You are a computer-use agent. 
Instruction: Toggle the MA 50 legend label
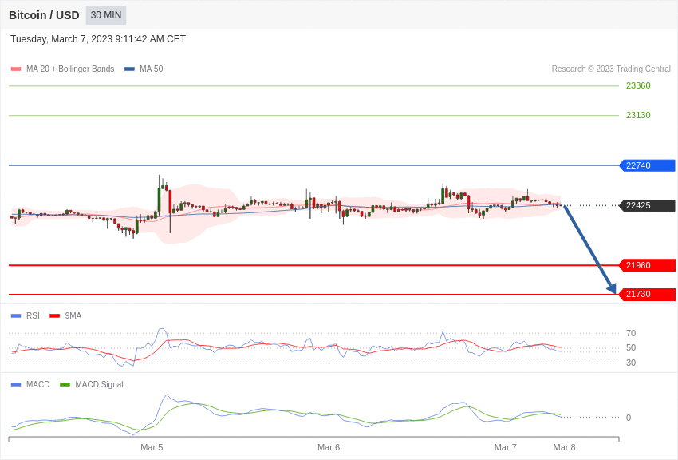click(x=152, y=69)
